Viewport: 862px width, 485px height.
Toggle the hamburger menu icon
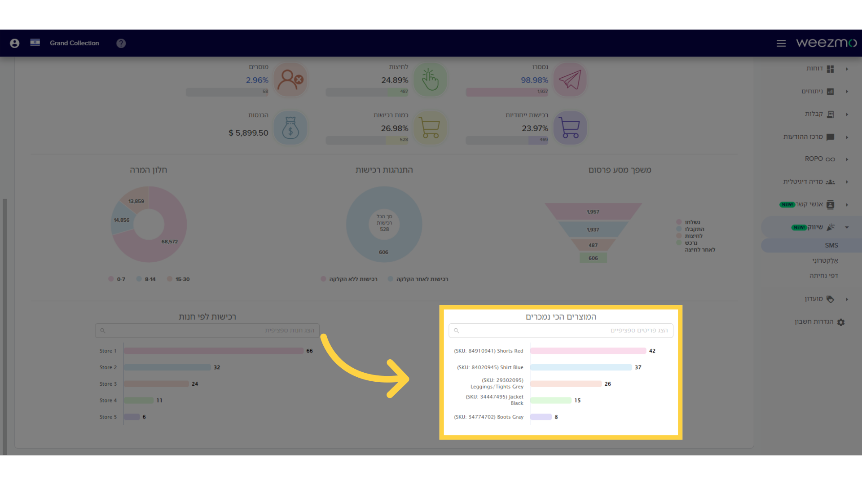click(781, 43)
